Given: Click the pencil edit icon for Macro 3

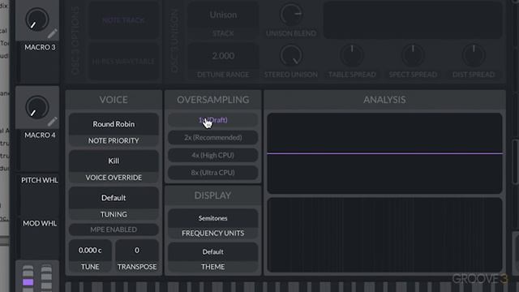Looking at the screenshot, I should [x=52, y=33].
